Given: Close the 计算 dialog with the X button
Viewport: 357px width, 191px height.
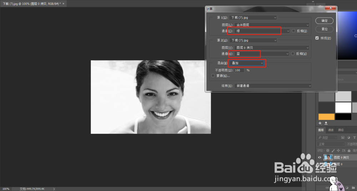Looking at the screenshot, I should click(330, 8).
